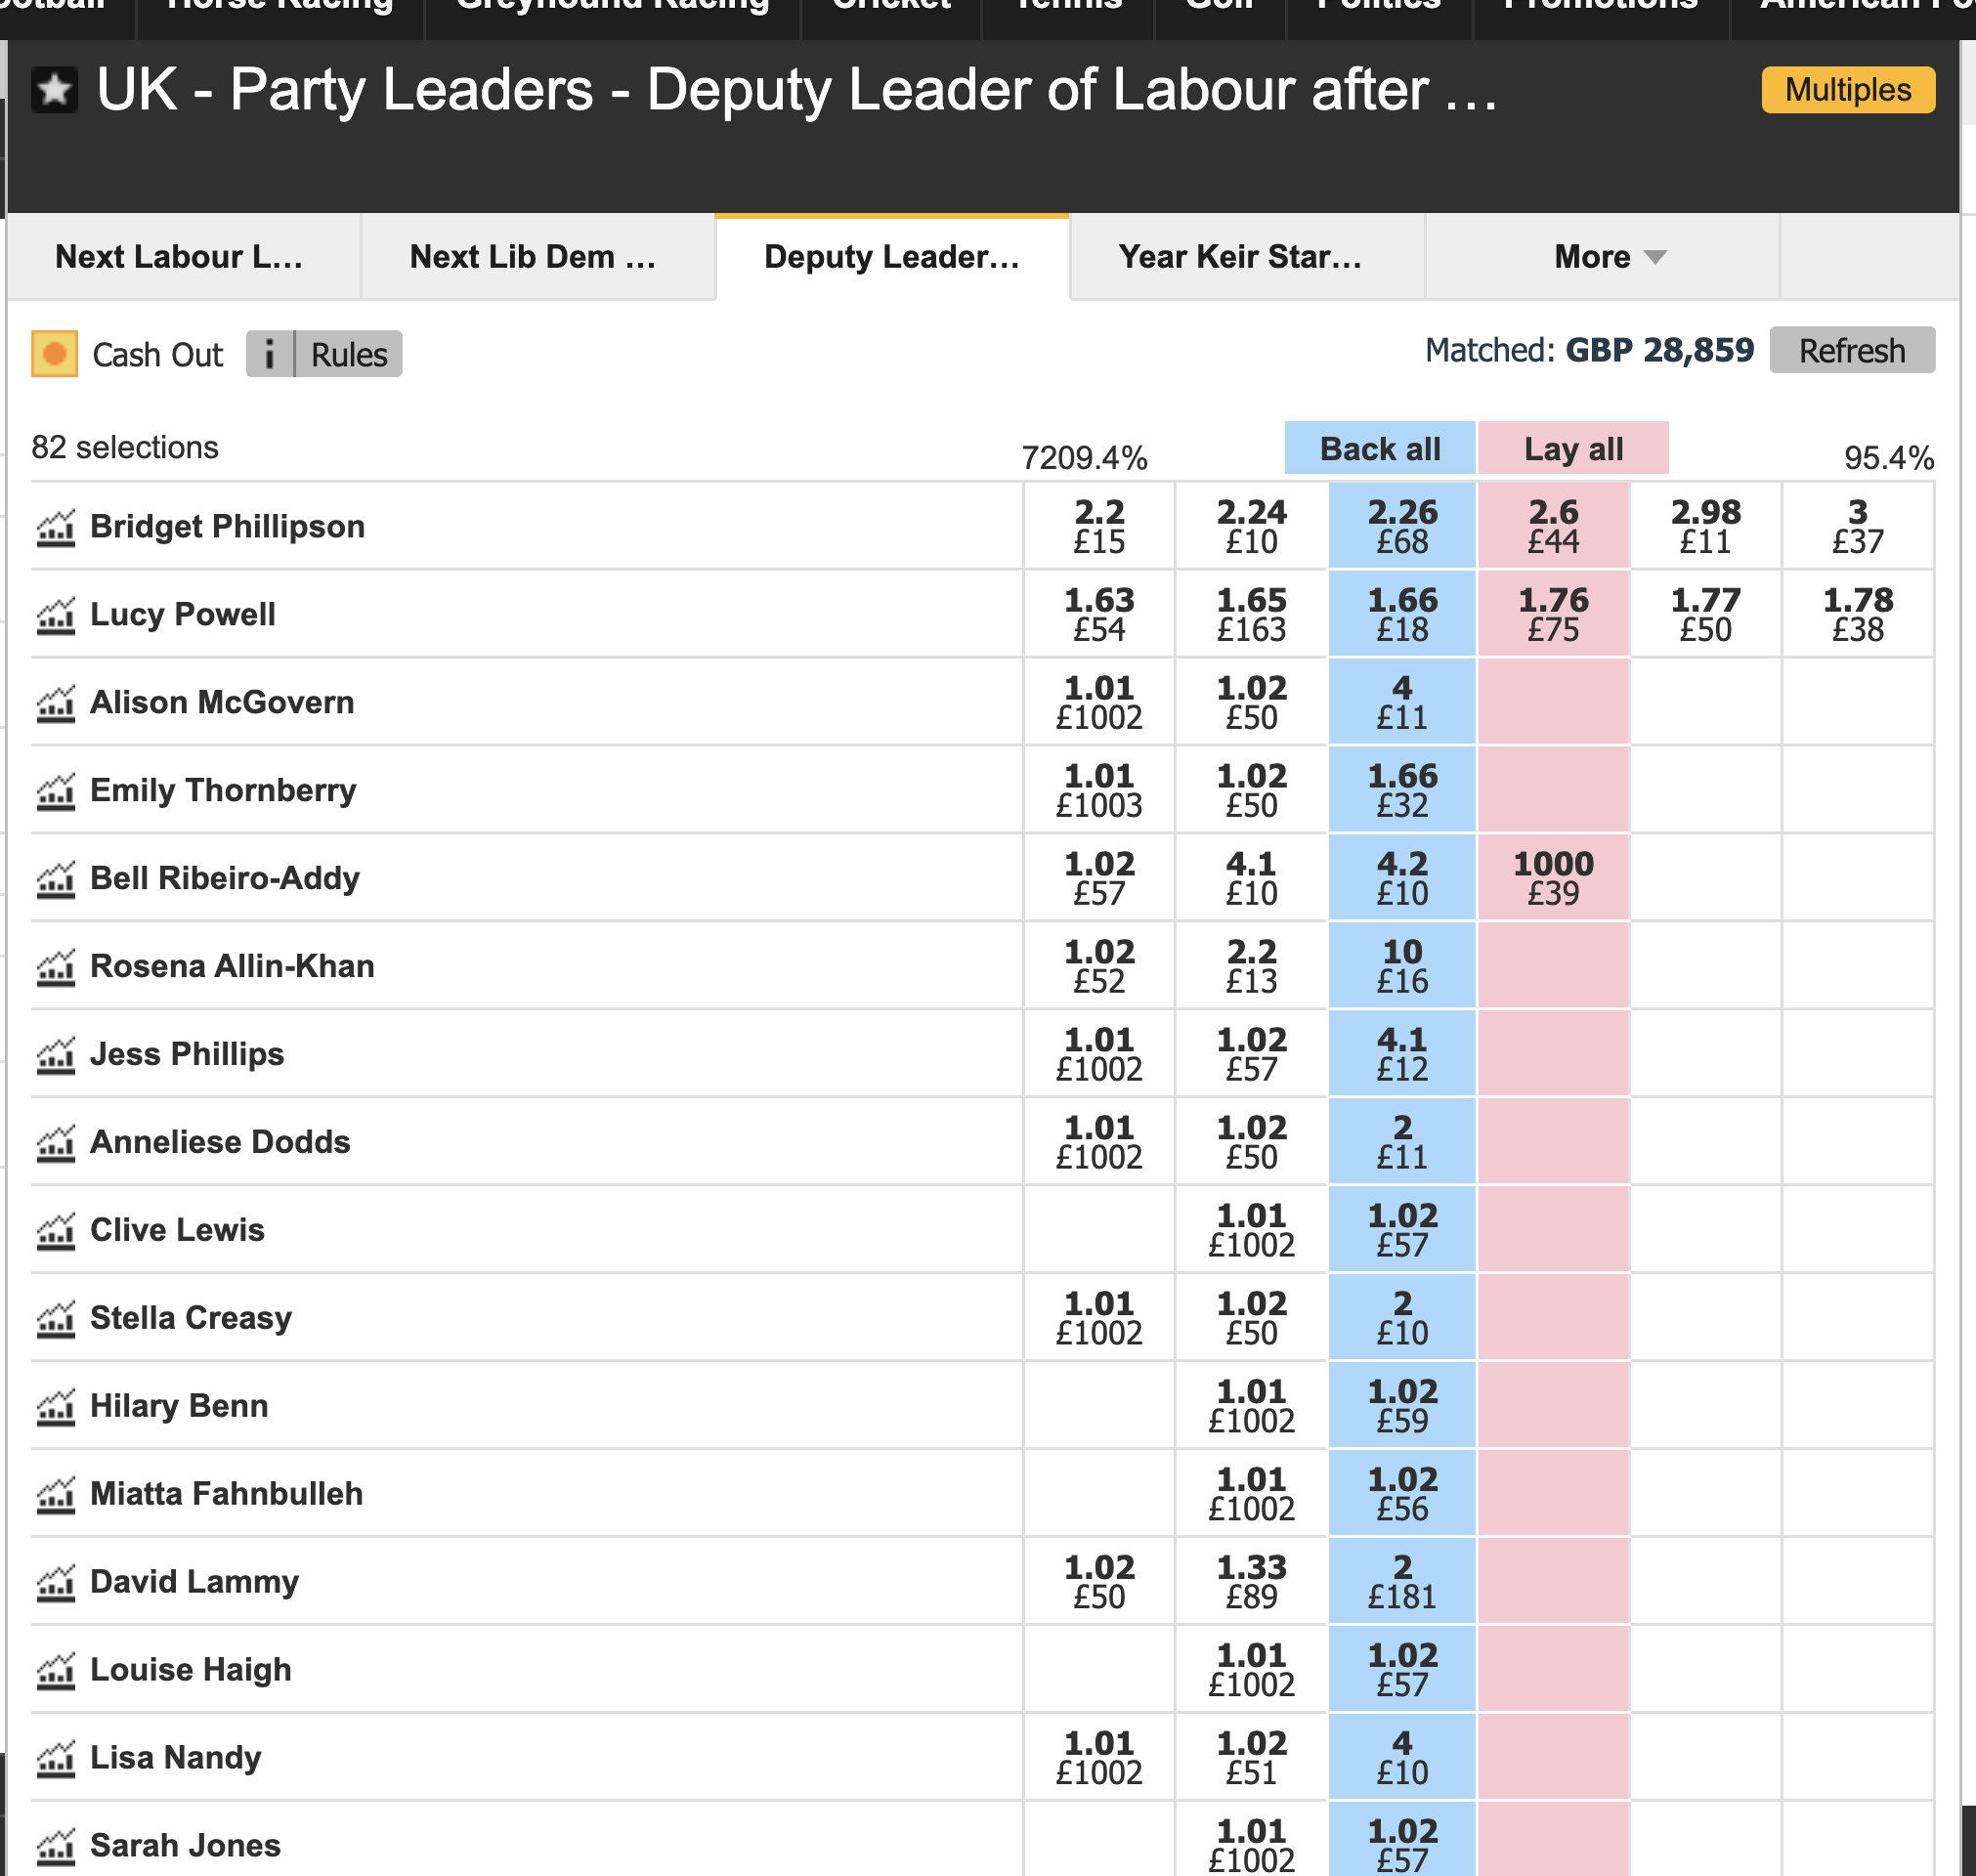Screen dimensions: 1976x1876
Task: Select the 2.26 back price for Bridget Phillipson
Action: (1402, 526)
